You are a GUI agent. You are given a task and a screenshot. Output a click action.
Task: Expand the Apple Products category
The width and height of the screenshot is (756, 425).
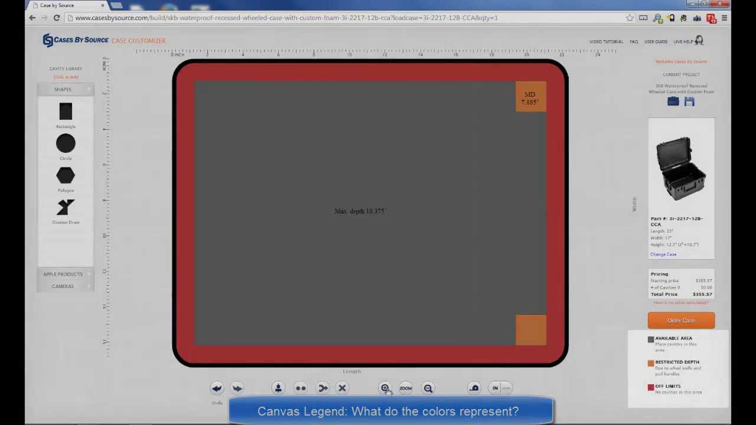(x=66, y=274)
